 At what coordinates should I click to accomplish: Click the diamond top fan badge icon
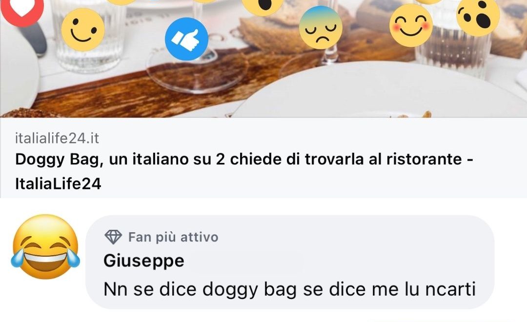coord(113,237)
